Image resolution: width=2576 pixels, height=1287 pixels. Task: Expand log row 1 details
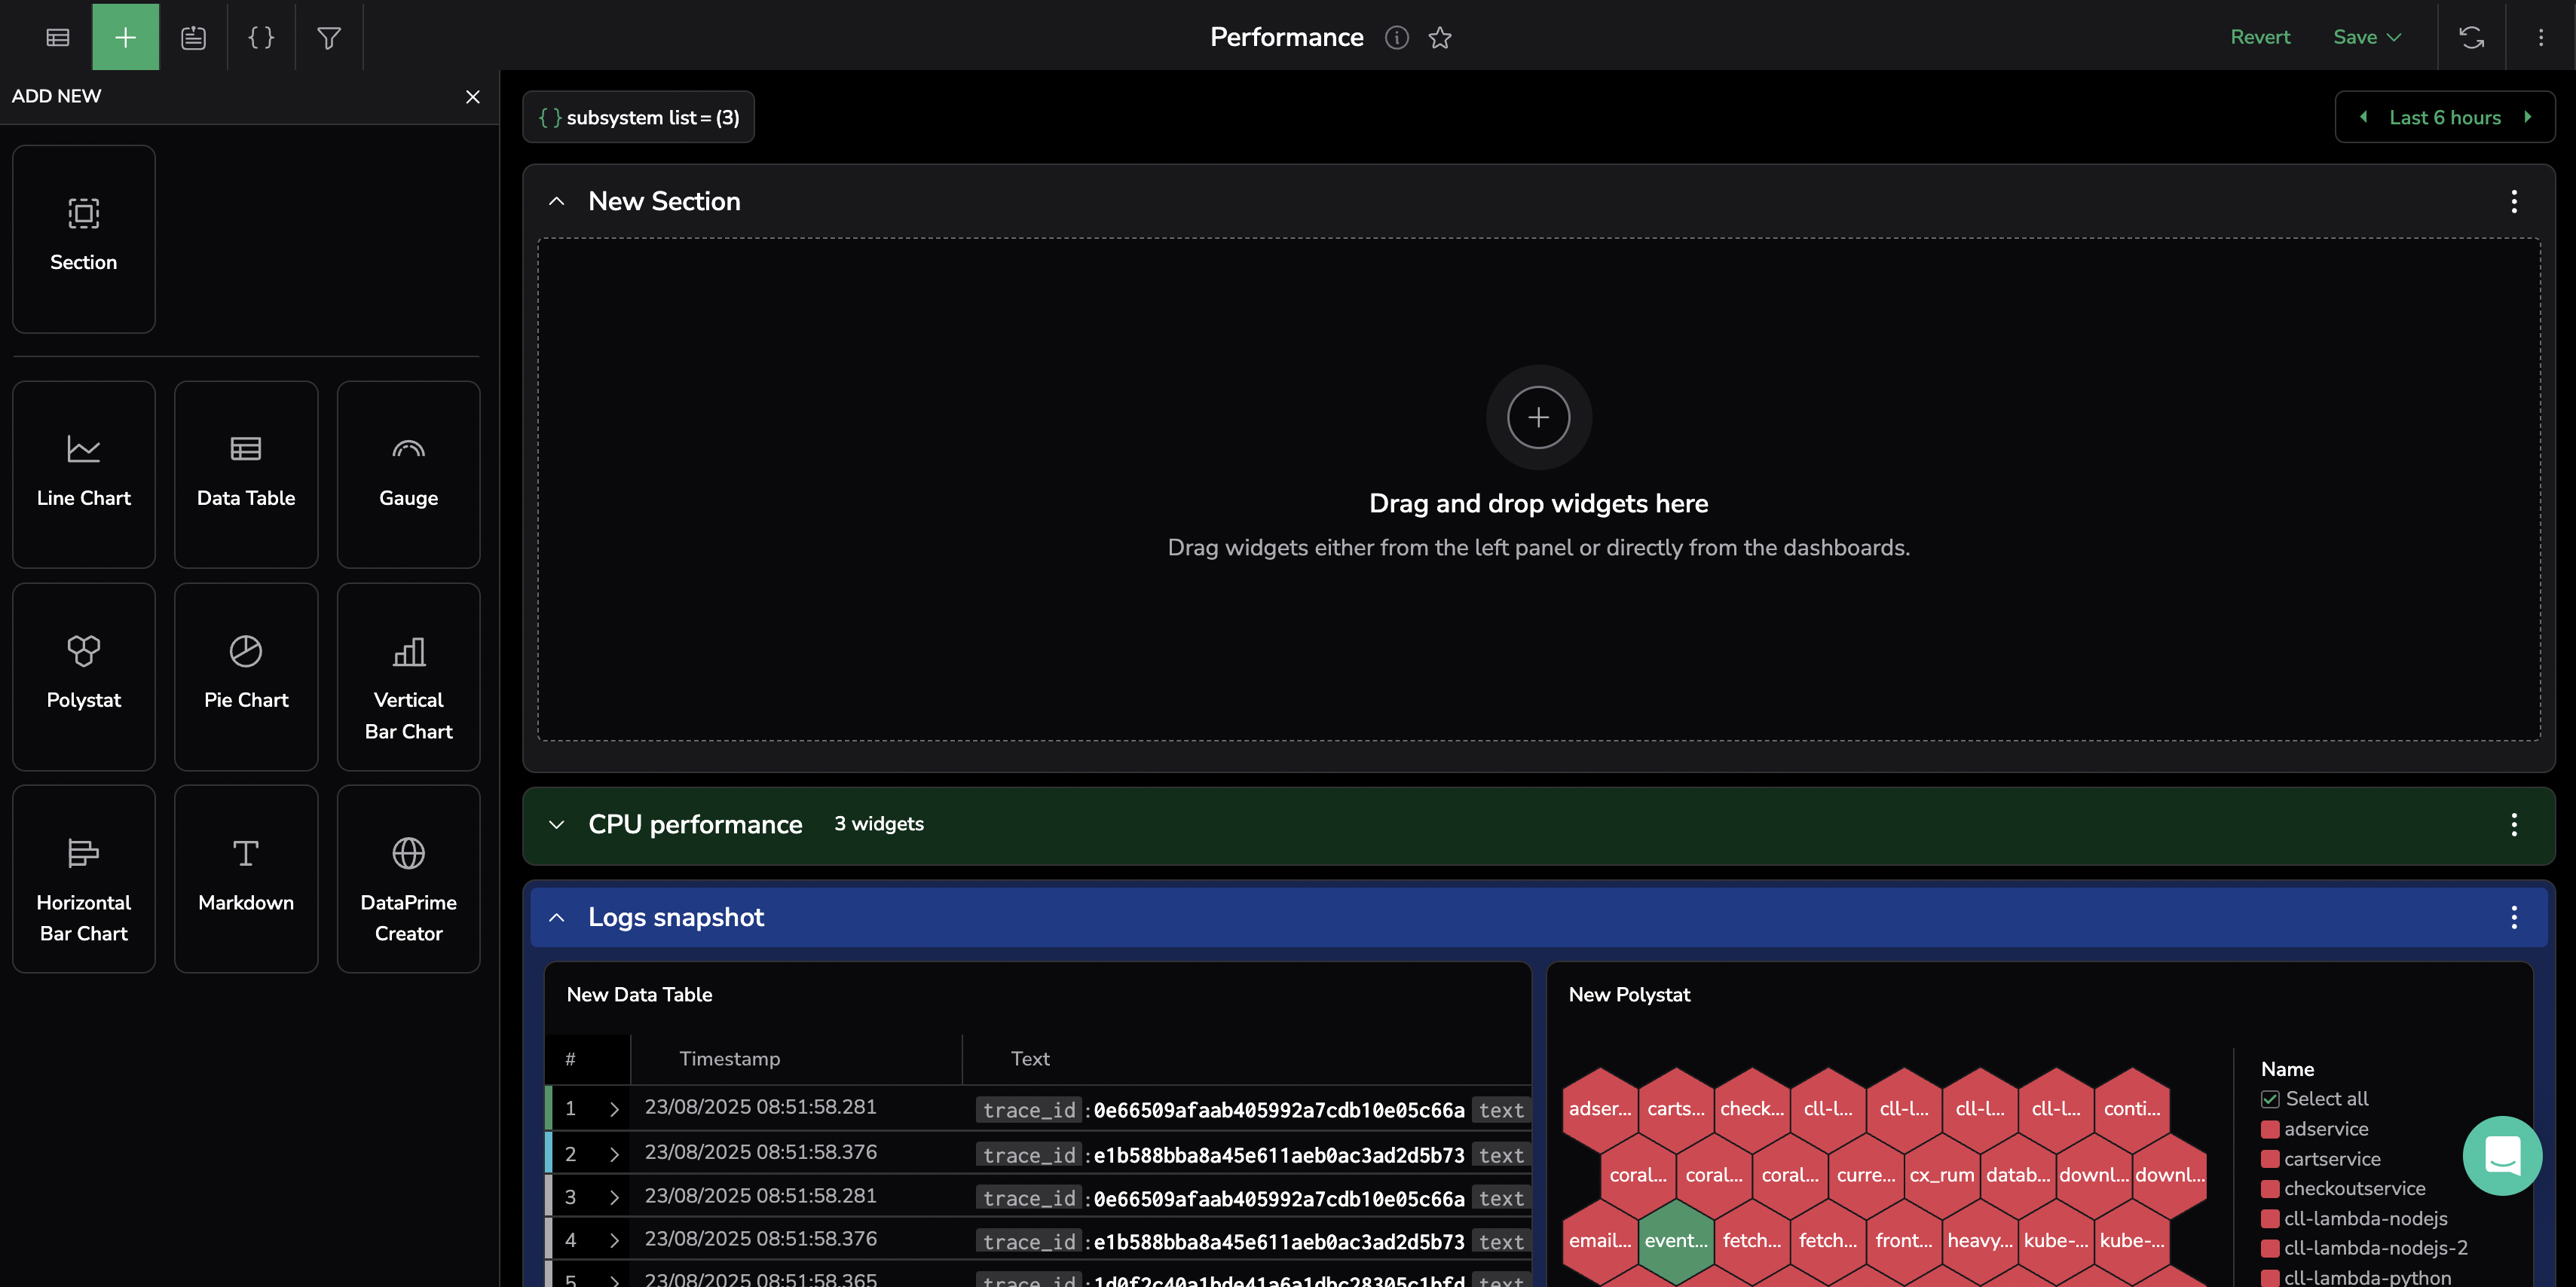point(614,1109)
